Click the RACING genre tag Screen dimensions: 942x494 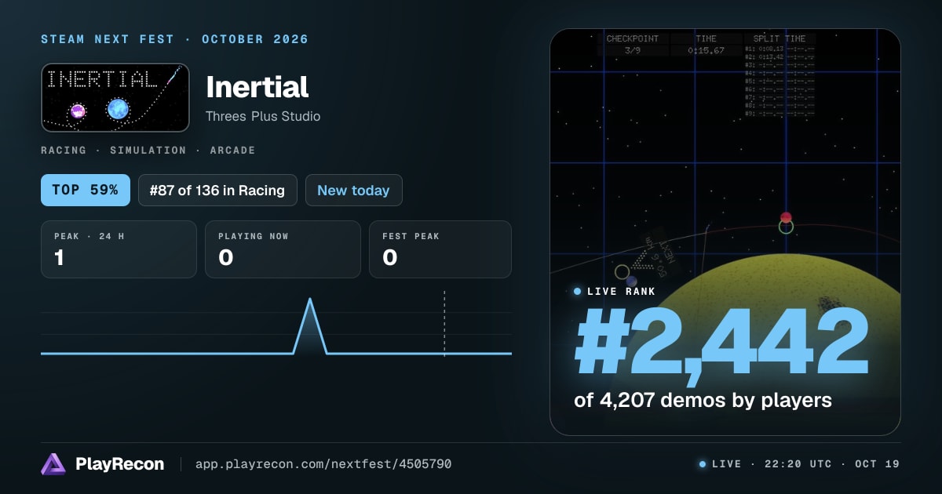pyautogui.click(x=64, y=150)
